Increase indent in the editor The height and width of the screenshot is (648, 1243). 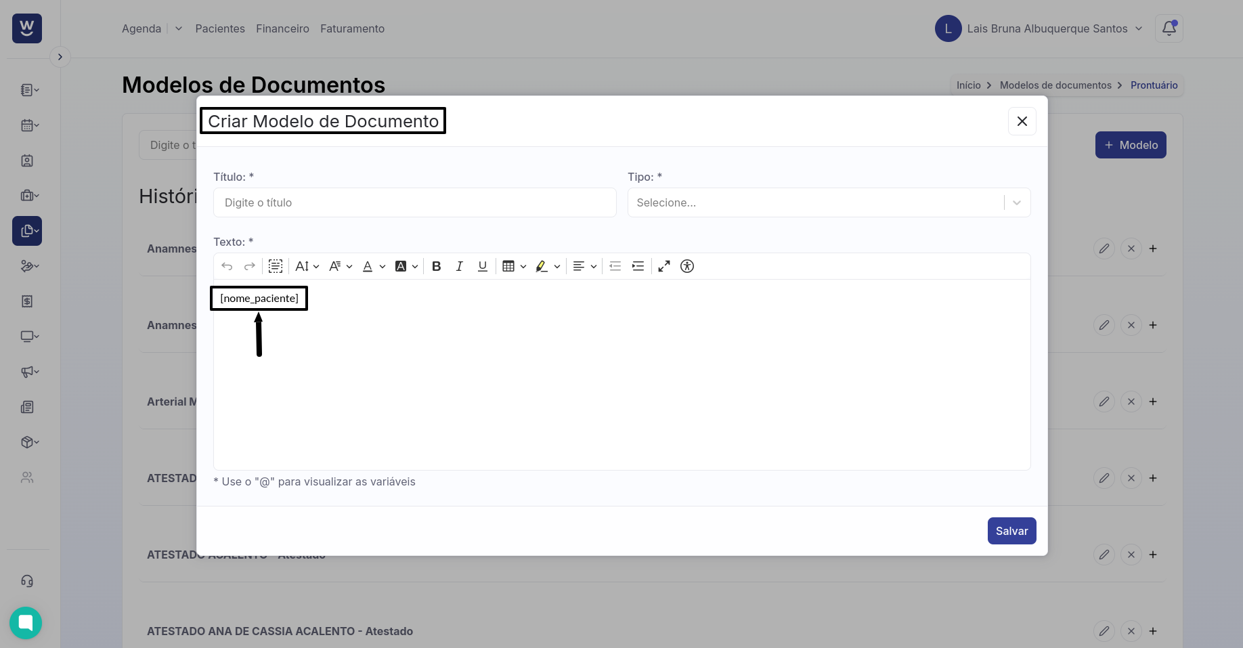tap(638, 266)
